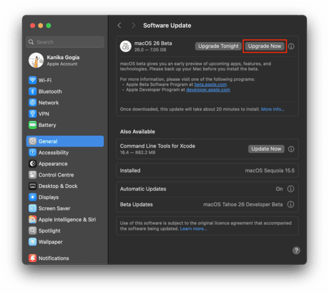Click the Upgrade Now button
The width and height of the screenshot is (329, 294).
pos(264,46)
